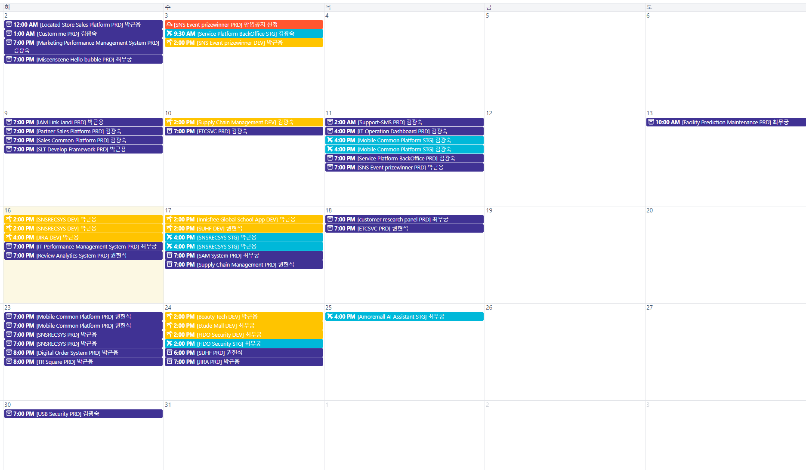Click the archive icon on USB Security PRD event
The width and height of the screenshot is (806, 470).
pos(9,414)
